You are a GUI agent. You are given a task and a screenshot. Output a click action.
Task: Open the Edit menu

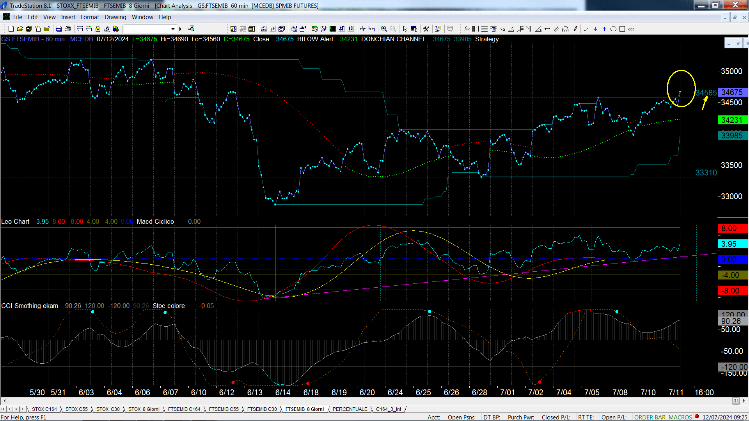tap(33, 17)
